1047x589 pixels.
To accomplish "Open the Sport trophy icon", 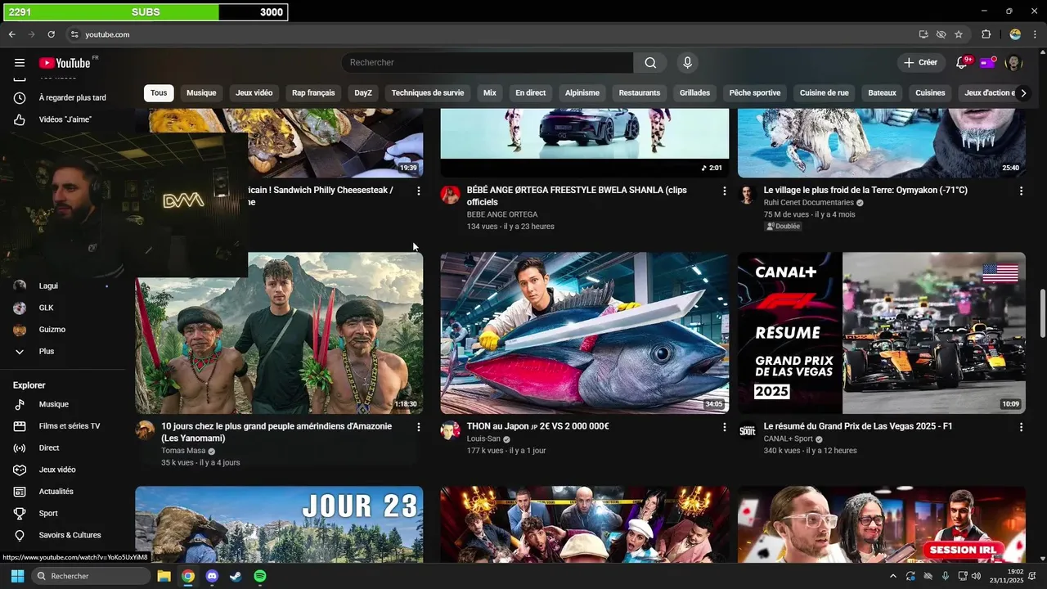I will click(20, 514).
